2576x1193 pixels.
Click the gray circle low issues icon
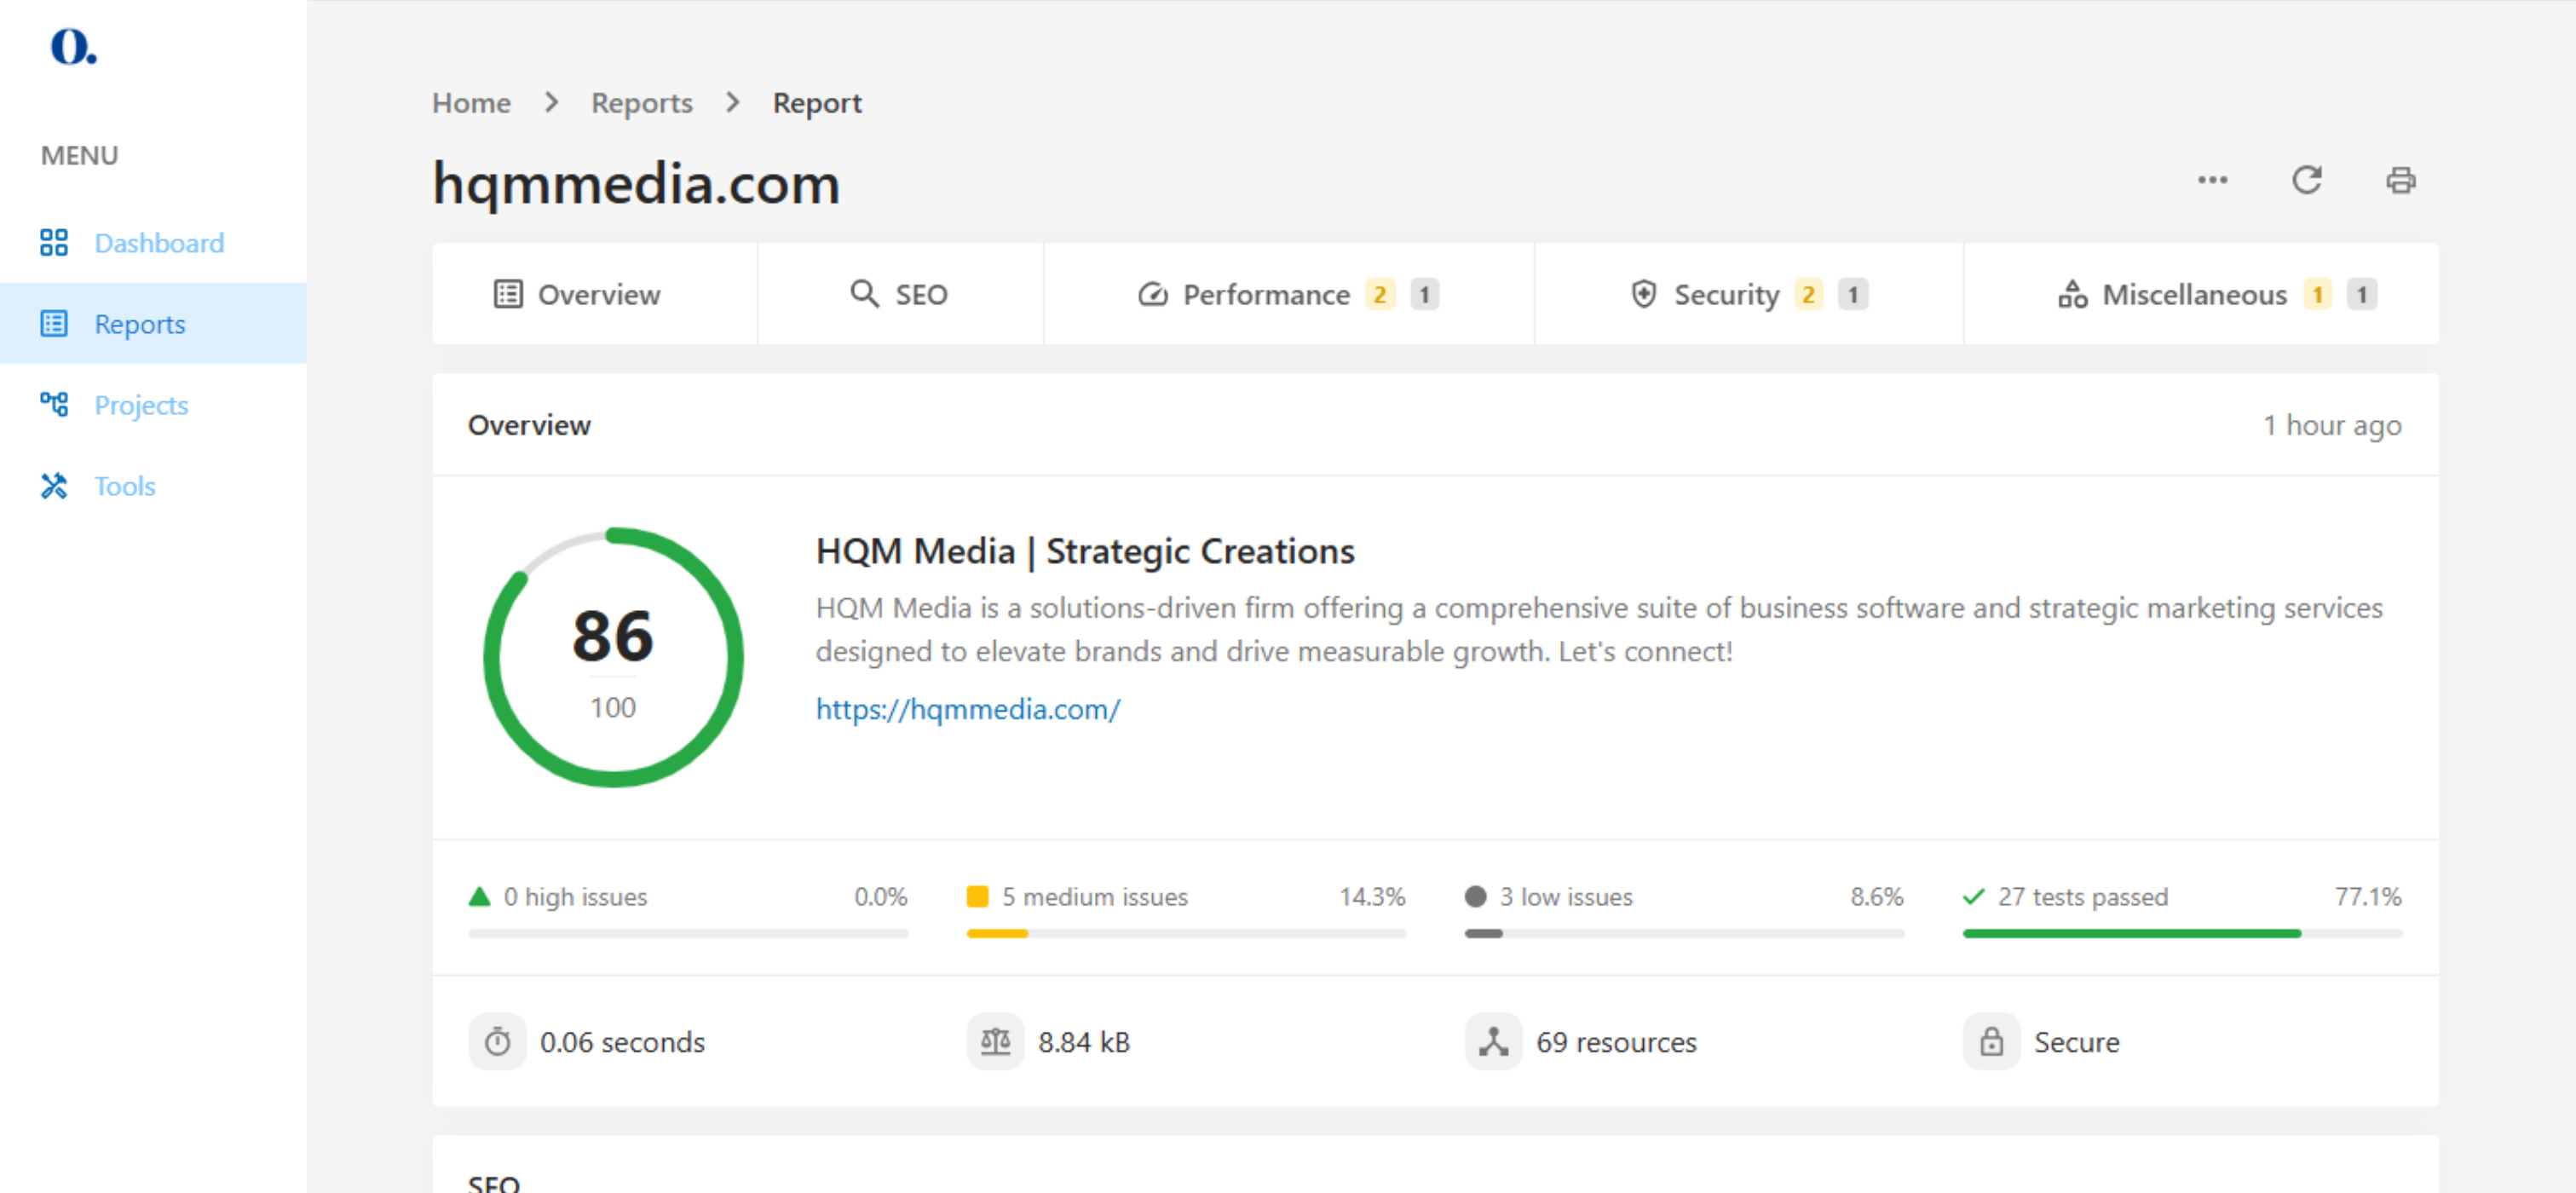click(1475, 896)
